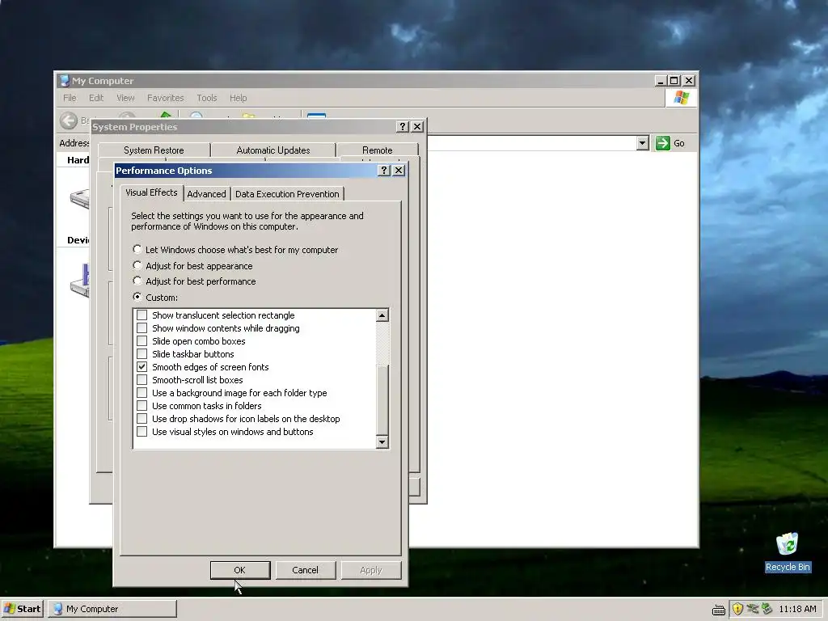This screenshot has width=828, height=621.
Task: Open the address bar dropdown arrow
Action: point(642,143)
